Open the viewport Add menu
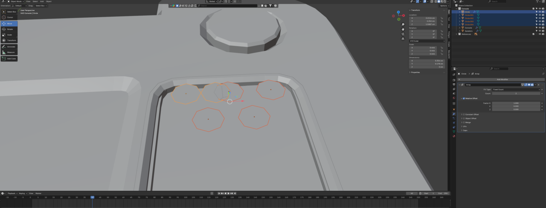 pos(42,1)
